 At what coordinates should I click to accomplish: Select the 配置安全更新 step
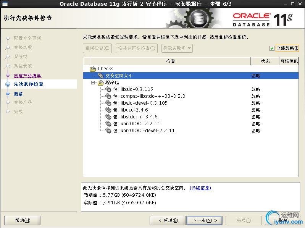click(27, 38)
